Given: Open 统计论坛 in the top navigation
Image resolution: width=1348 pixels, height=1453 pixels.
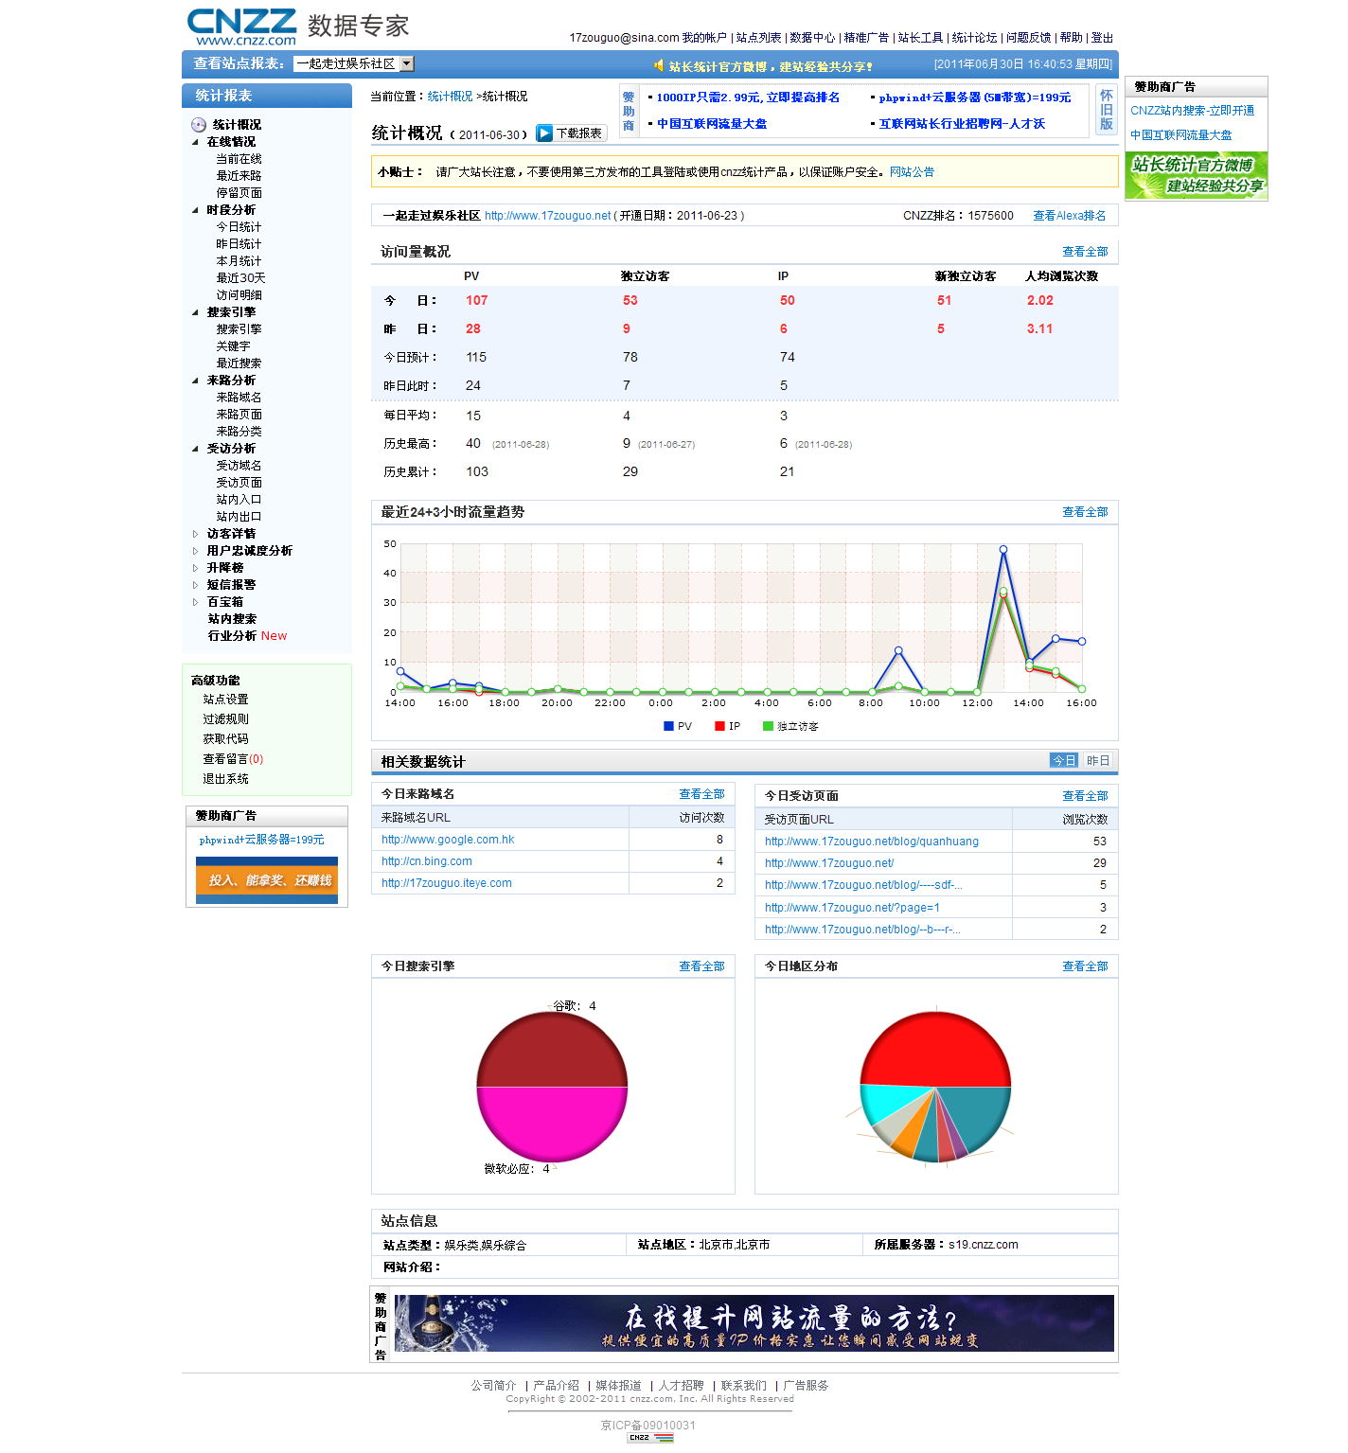Looking at the screenshot, I should coord(974,38).
